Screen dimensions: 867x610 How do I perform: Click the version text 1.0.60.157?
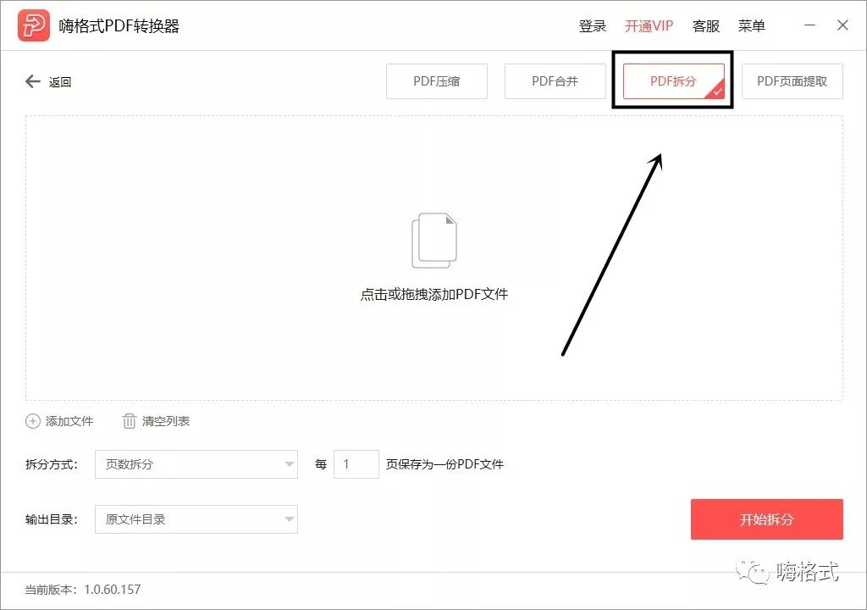pos(113,590)
